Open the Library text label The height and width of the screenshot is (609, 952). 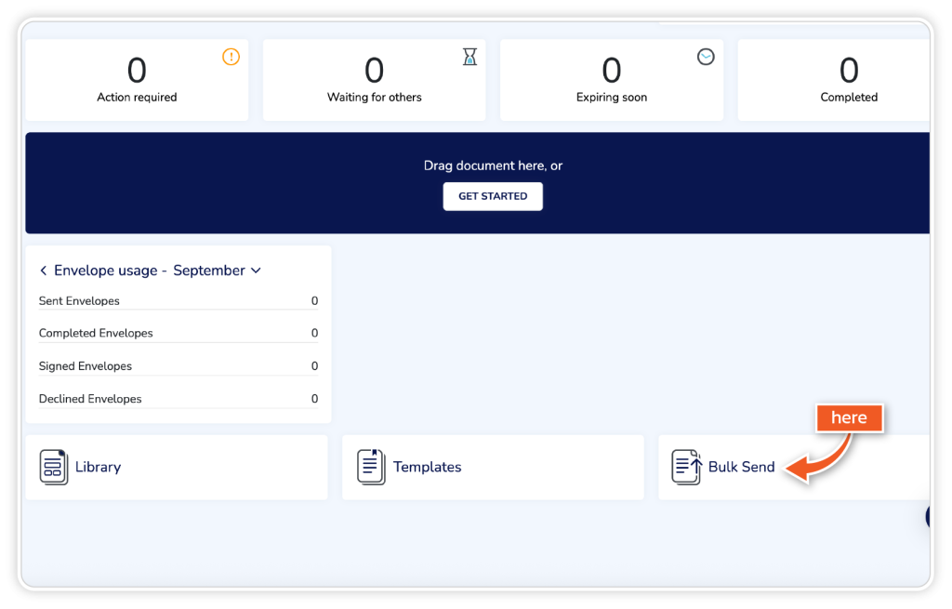98,467
